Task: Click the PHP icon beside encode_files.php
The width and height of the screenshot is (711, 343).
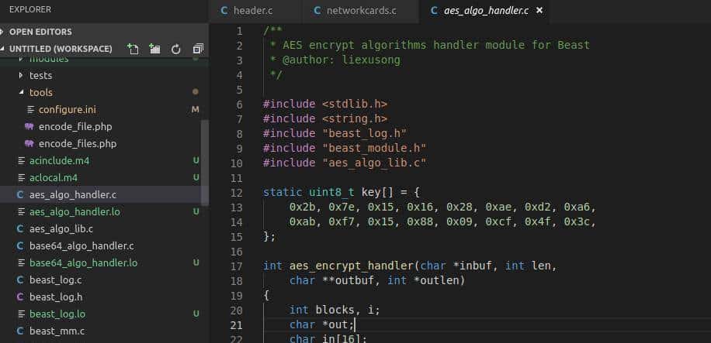Action: click(29, 144)
